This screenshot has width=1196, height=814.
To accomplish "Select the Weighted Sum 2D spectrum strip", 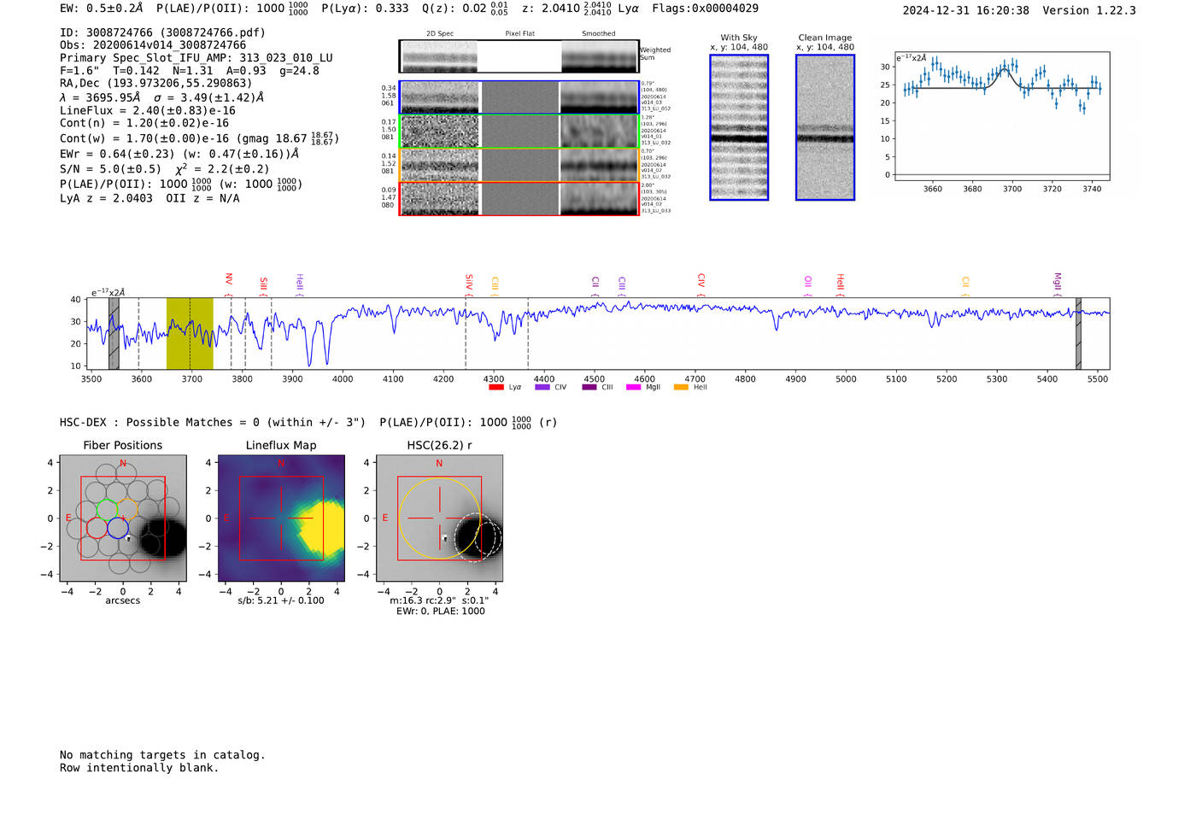I will click(519, 56).
